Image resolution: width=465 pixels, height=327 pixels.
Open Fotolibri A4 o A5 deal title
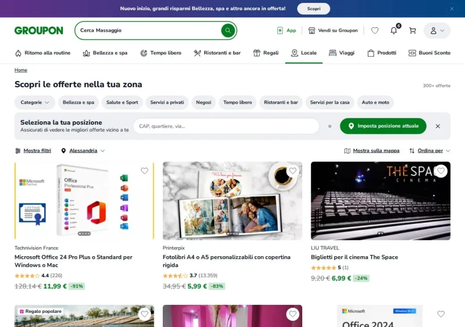(x=227, y=261)
